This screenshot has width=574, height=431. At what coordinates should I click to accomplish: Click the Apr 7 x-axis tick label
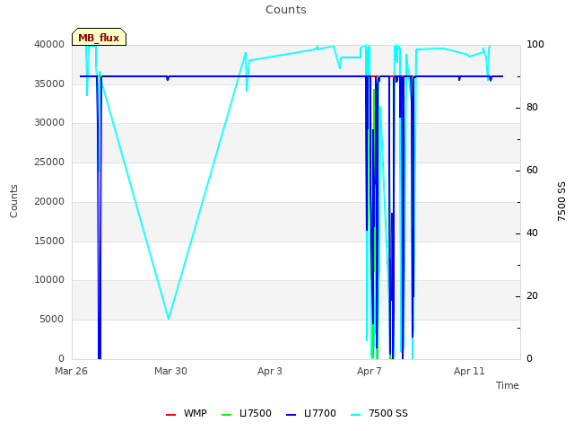[x=370, y=371]
